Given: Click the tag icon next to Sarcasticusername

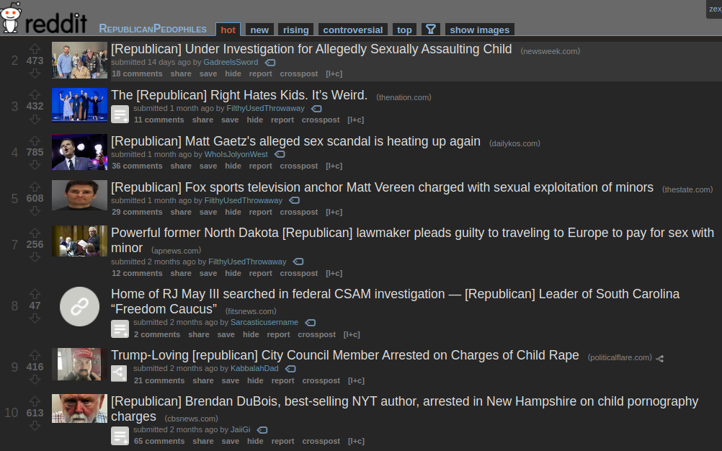Looking at the screenshot, I should coord(311,323).
